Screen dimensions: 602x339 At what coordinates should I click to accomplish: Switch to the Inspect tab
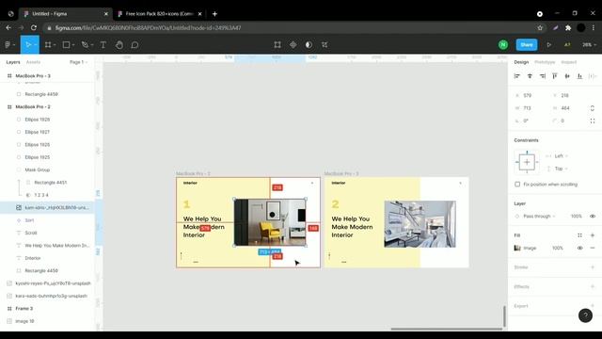tap(568, 62)
